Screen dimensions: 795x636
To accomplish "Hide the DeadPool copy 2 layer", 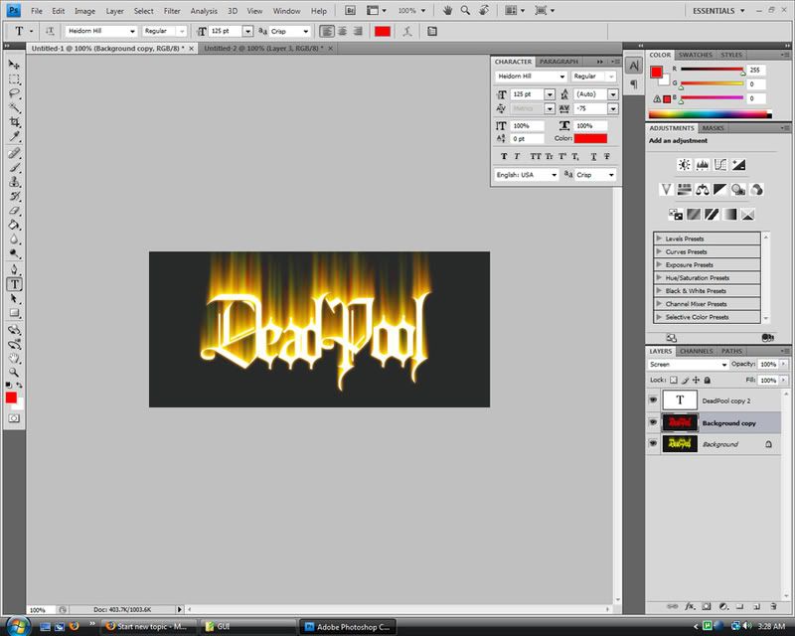I will click(653, 400).
